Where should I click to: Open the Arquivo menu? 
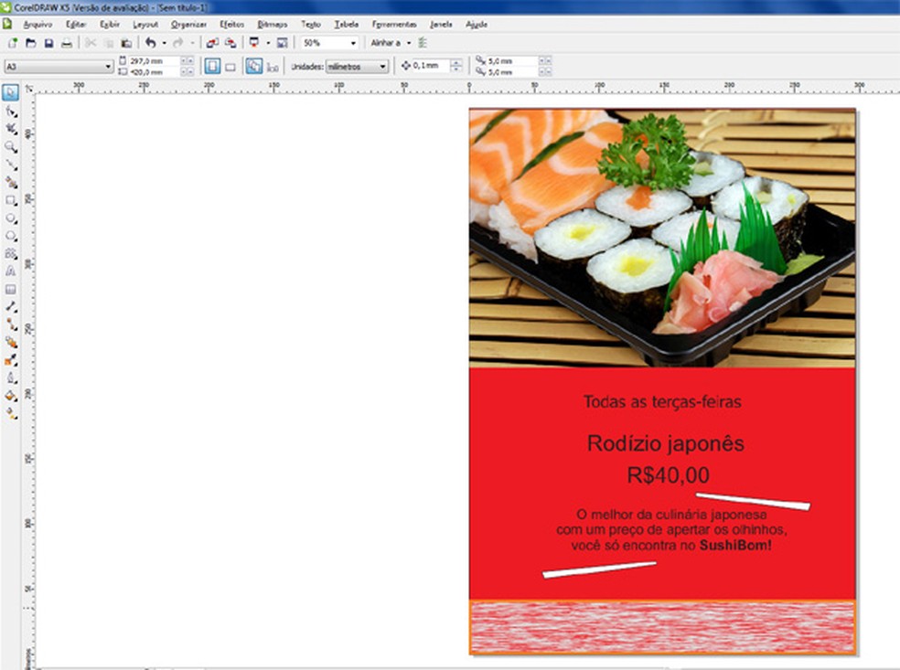click(x=37, y=25)
